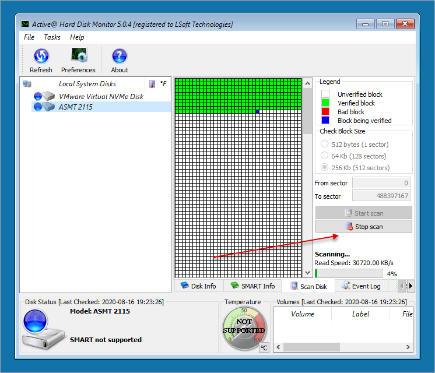The image size is (435, 373).
Task: Click the thermometer temperature column icon
Action: [152, 84]
